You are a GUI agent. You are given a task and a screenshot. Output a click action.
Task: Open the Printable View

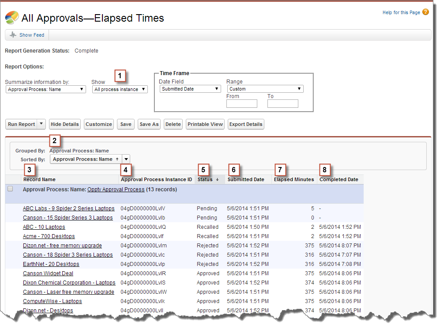pos(205,124)
